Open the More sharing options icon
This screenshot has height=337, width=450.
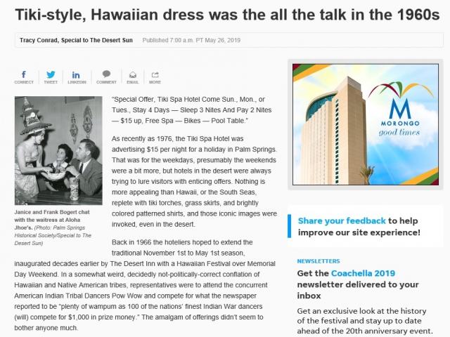tap(155, 77)
